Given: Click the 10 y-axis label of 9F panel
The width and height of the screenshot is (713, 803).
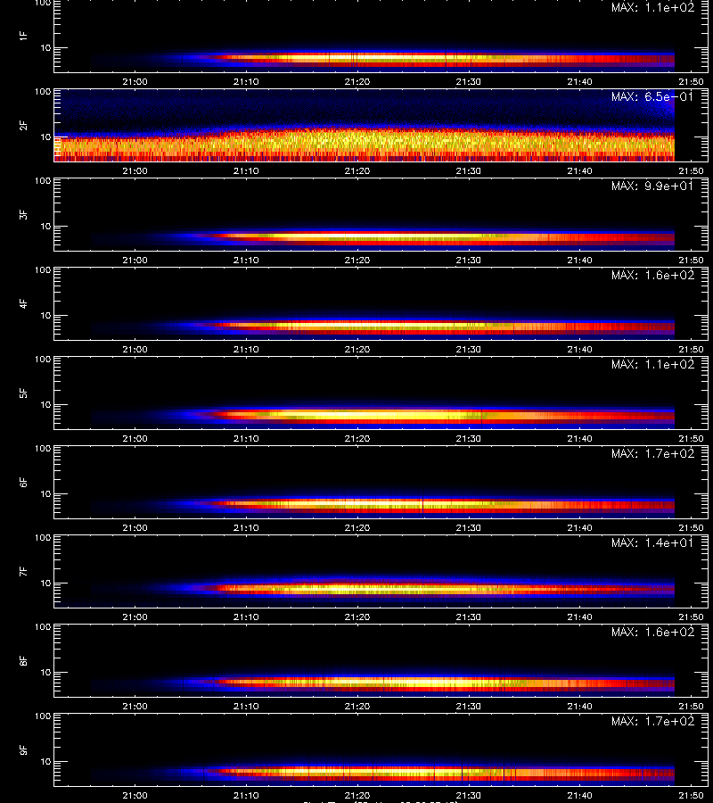Looking at the screenshot, I should [x=45, y=762].
